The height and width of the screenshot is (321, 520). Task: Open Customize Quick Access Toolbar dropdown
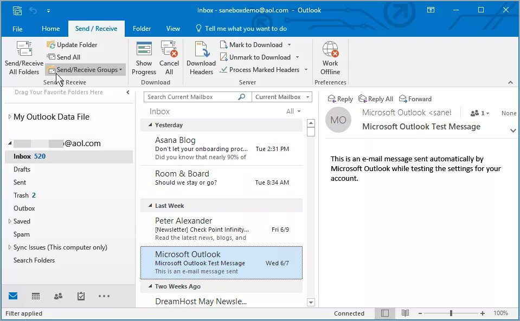click(x=48, y=11)
